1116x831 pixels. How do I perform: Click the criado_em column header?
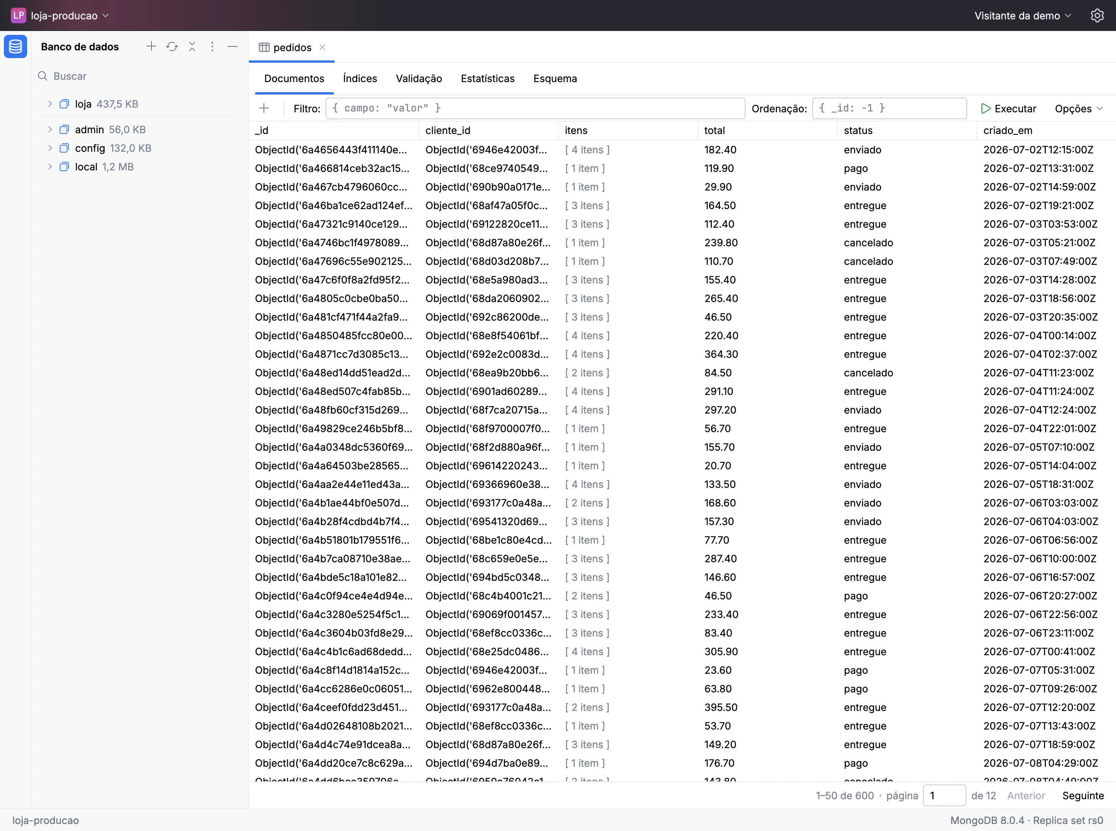1046,130
